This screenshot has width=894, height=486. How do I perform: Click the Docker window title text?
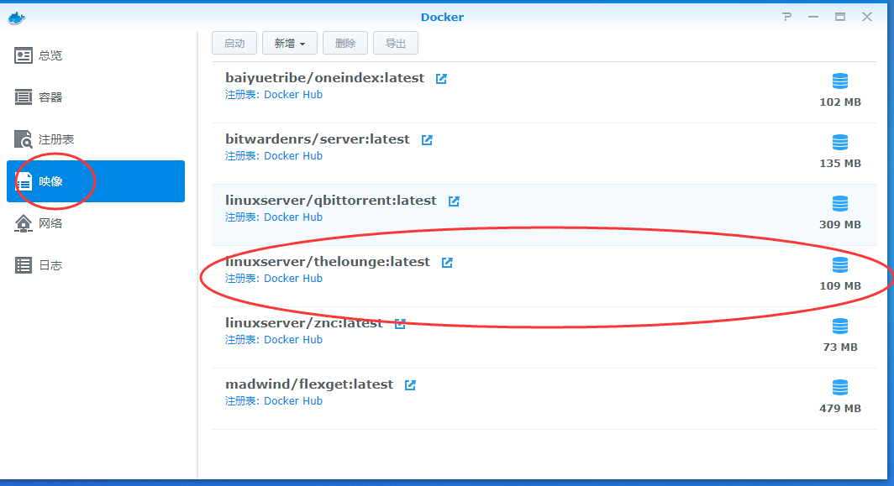pyautogui.click(x=442, y=17)
